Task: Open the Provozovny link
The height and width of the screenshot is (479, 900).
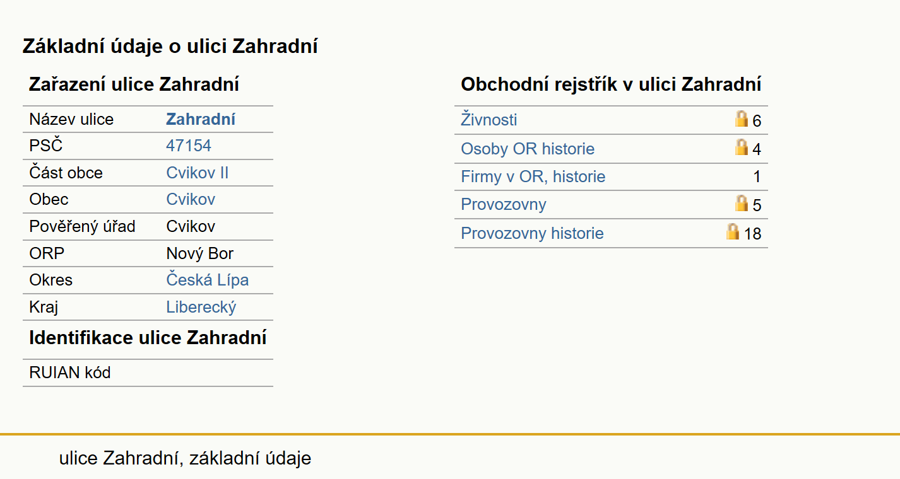Action: click(x=504, y=204)
